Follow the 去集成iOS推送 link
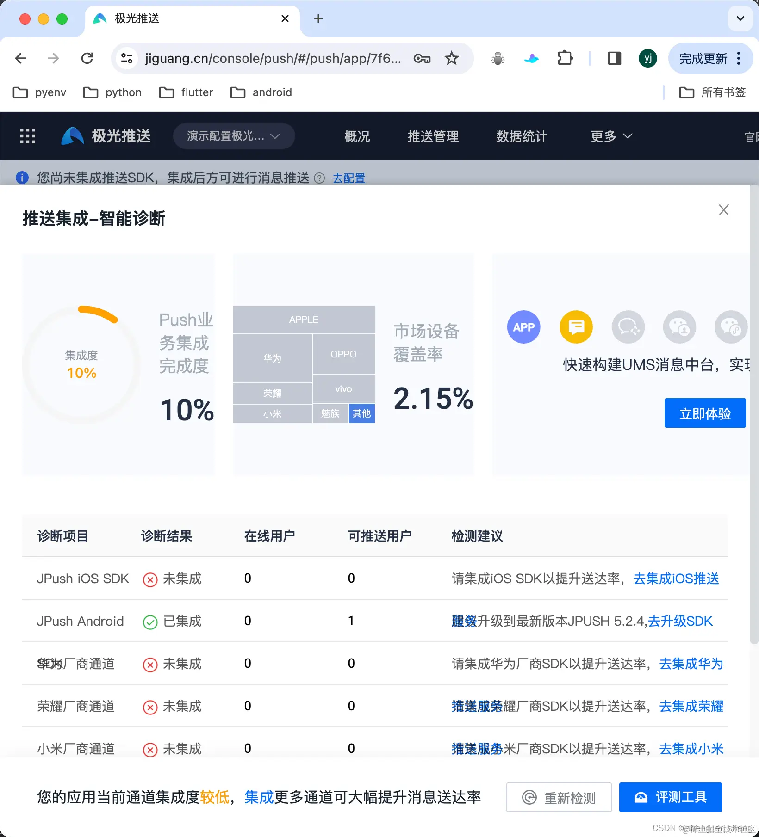 (676, 579)
